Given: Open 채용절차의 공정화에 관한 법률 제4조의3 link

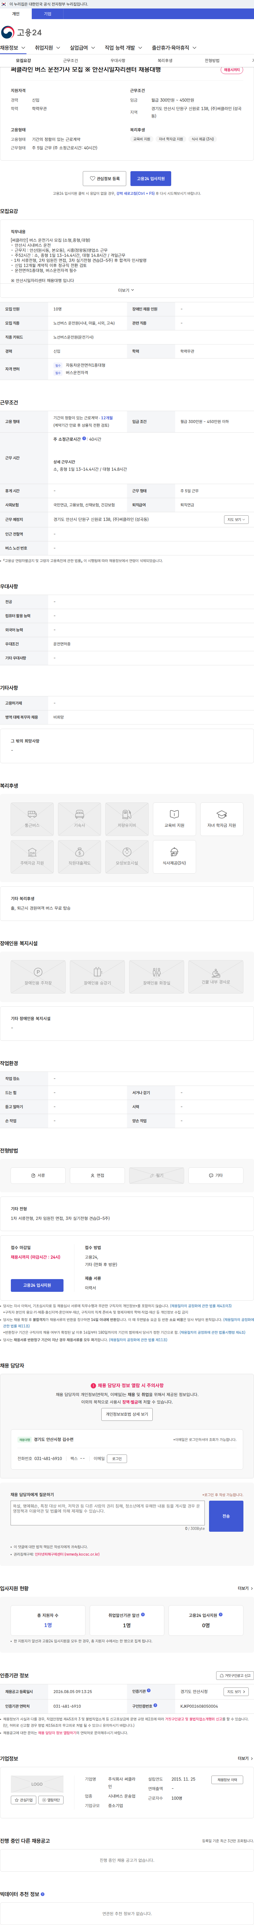Looking at the screenshot, I should click(x=201, y=1306).
